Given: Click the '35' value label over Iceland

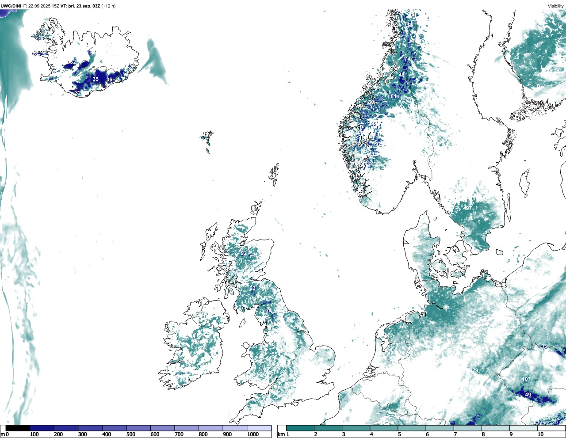Looking at the screenshot, I should (96, 79).
